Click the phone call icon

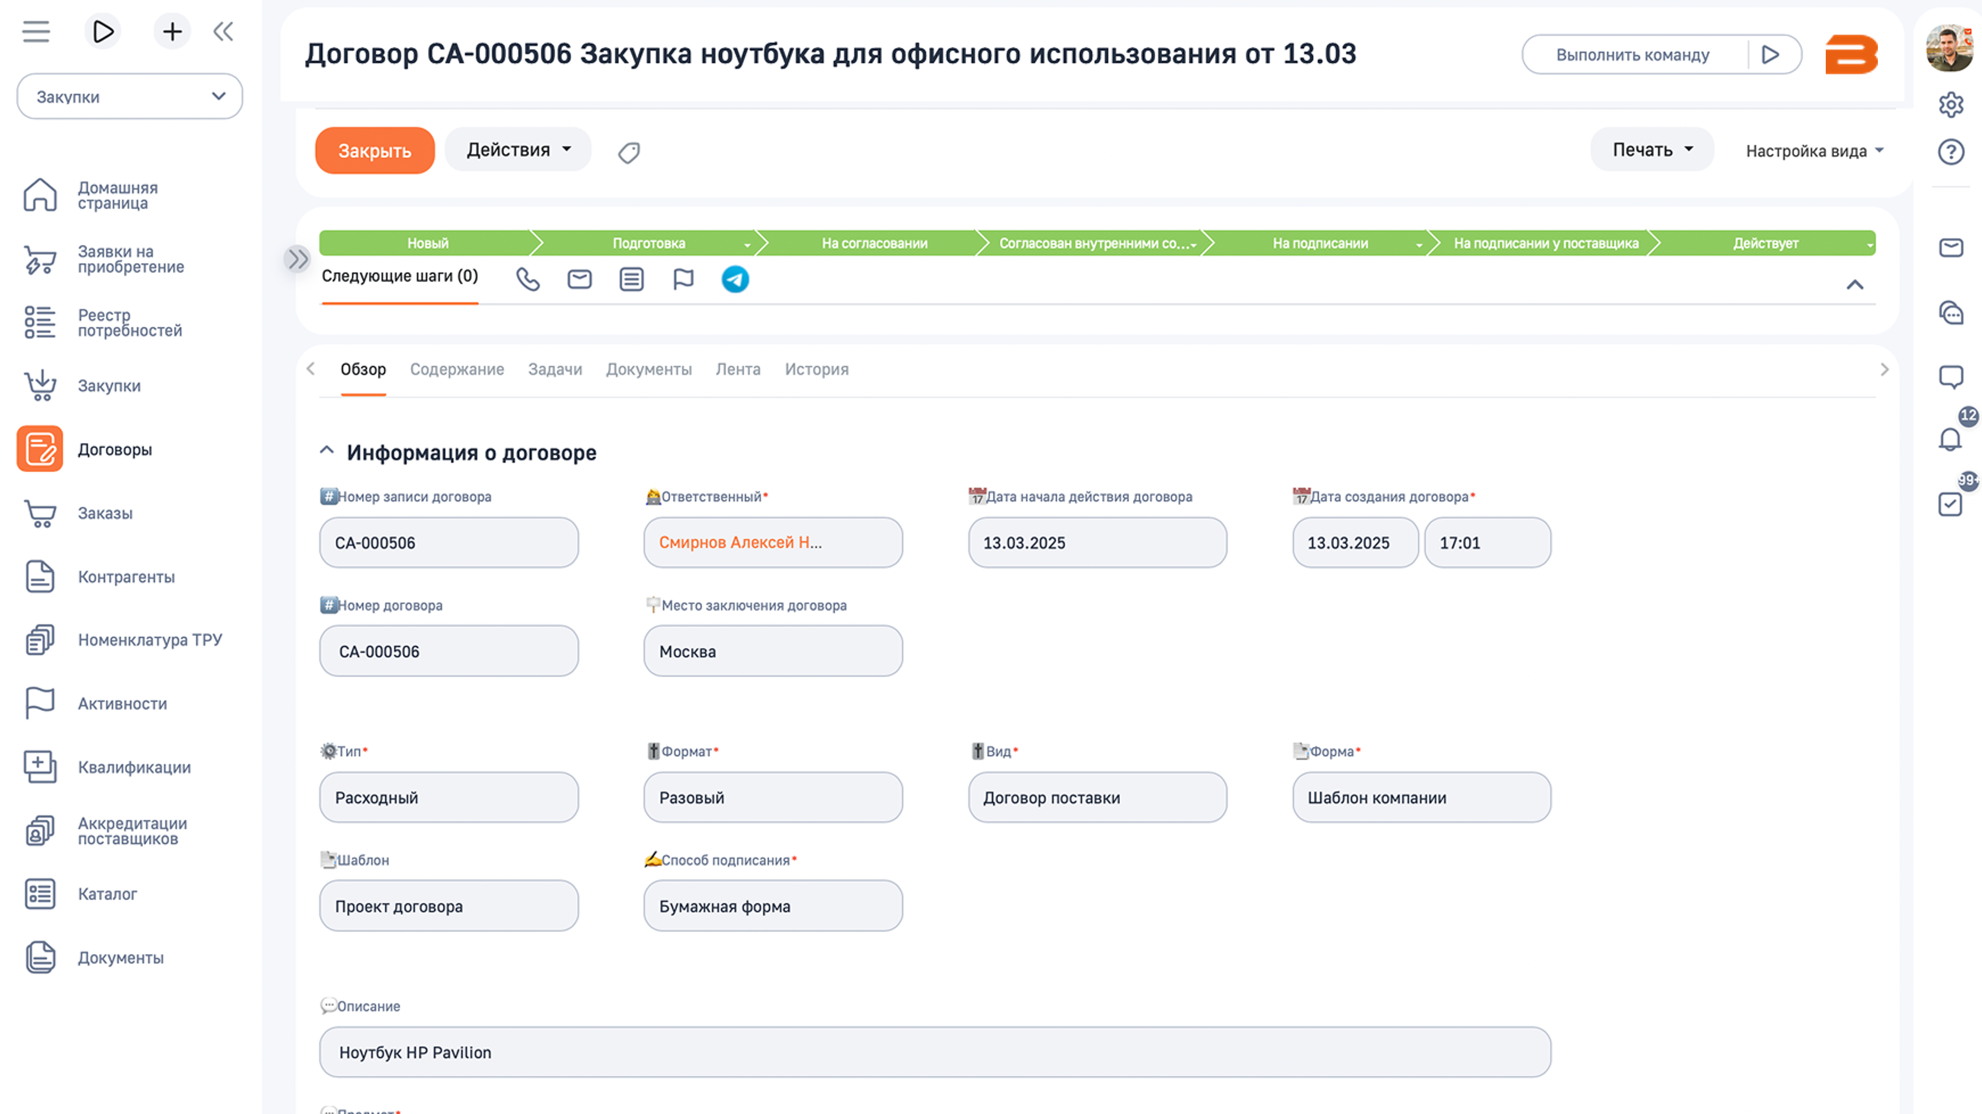[528, 279]
